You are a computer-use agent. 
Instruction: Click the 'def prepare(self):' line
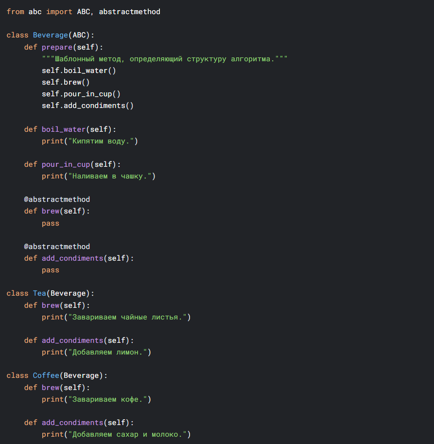(x=64, y=47)
